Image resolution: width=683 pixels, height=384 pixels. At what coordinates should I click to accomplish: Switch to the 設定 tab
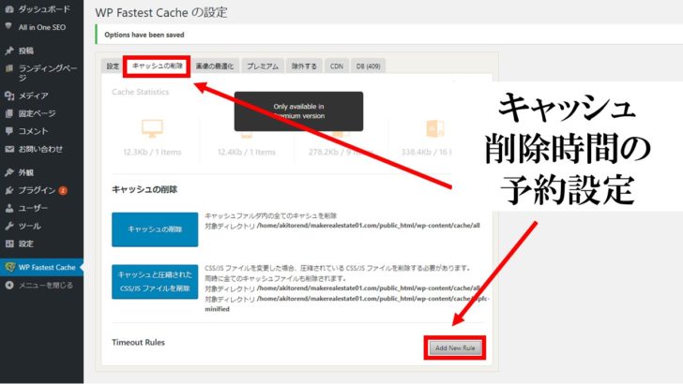(113, 66)
